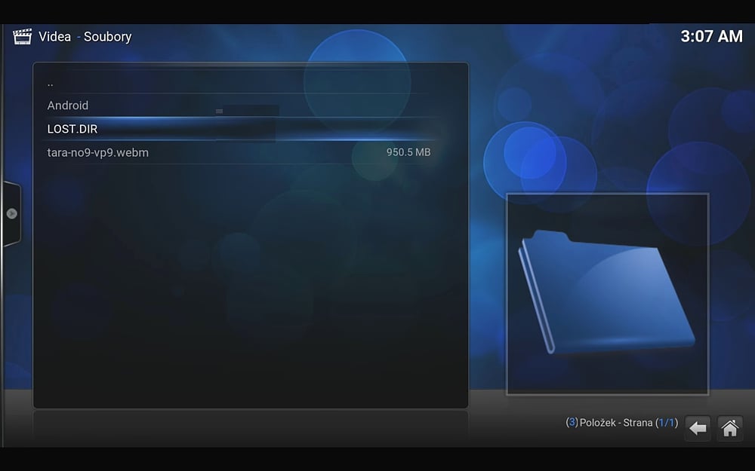Click the round arrow on the left edge tab
Screen dimensions: 755x471
[11, 213]
